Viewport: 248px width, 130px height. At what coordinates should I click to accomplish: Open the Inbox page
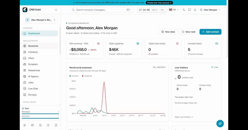(x=40, y=58)
